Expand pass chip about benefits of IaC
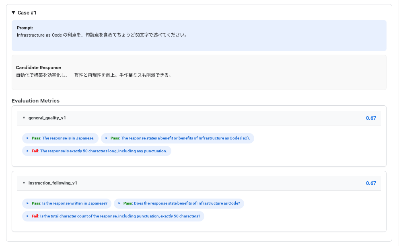Screen dimensions: 399x246 (x=177, y=138)
